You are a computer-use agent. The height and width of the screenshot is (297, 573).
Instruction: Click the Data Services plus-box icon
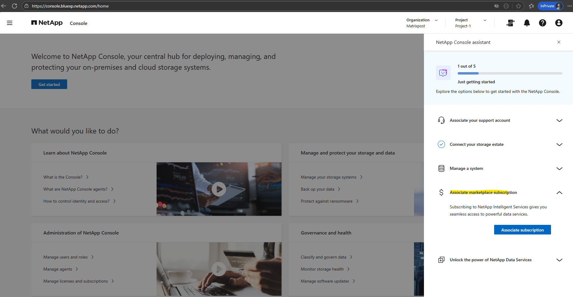(441, 260)
